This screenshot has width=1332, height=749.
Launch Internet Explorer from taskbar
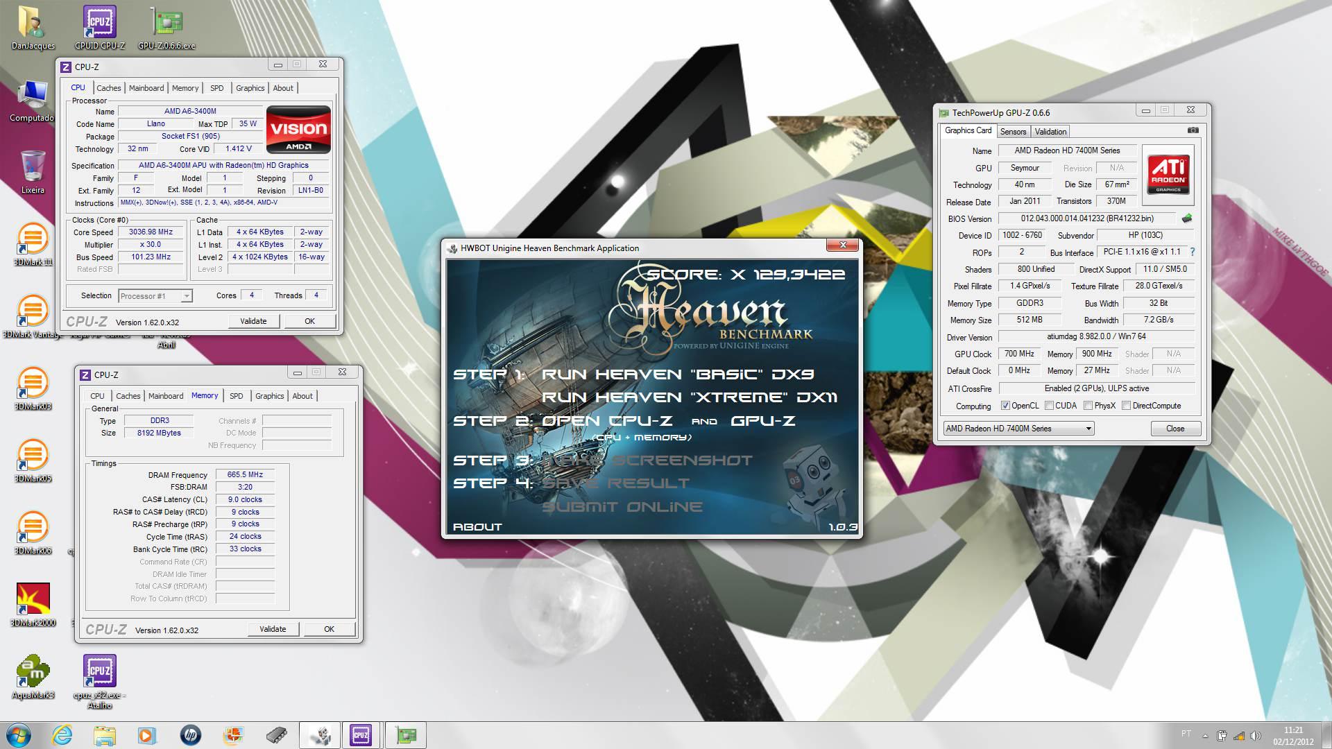pyautogui.click(x=62, y=735)
